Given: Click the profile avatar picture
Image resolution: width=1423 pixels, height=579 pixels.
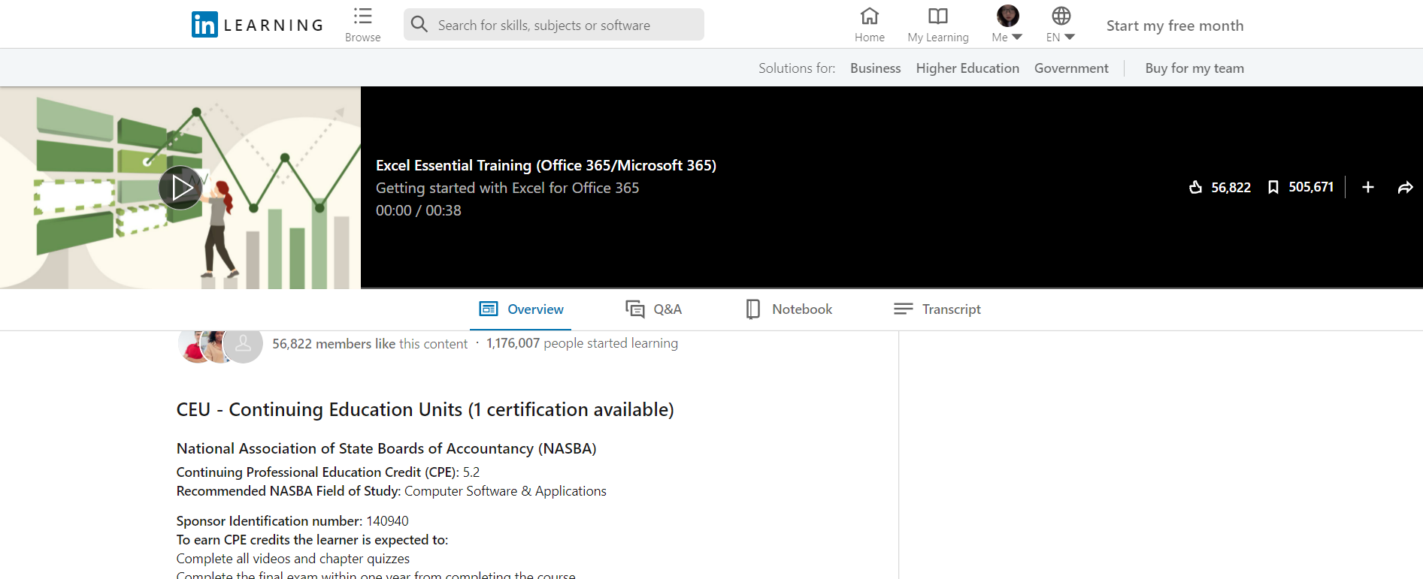Looking at the screenshot, I should coord(1007,16).
